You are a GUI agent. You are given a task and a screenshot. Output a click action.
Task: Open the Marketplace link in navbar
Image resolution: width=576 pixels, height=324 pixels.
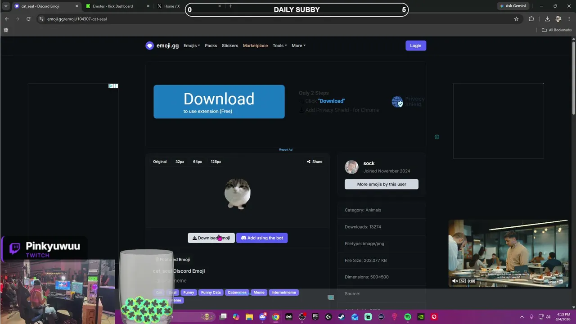pyautogui.click(x=255, y=45)
